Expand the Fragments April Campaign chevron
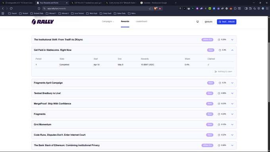Image resolution: width=270 pixels, height=152 pixels. pyautogui.click(x=232, y=83)
